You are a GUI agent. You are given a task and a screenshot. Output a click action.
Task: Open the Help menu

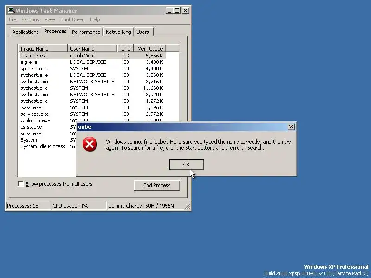coord(95,19)
